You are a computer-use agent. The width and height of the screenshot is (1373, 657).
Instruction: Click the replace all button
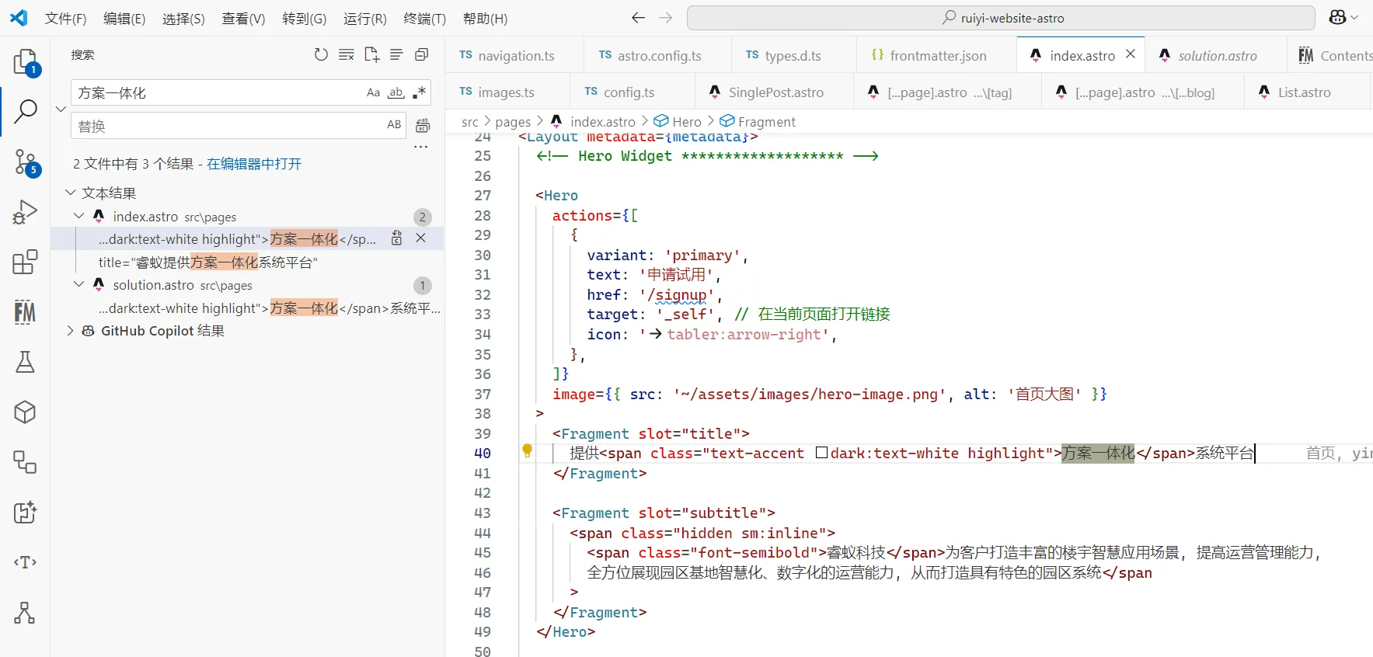coord(423,126)
